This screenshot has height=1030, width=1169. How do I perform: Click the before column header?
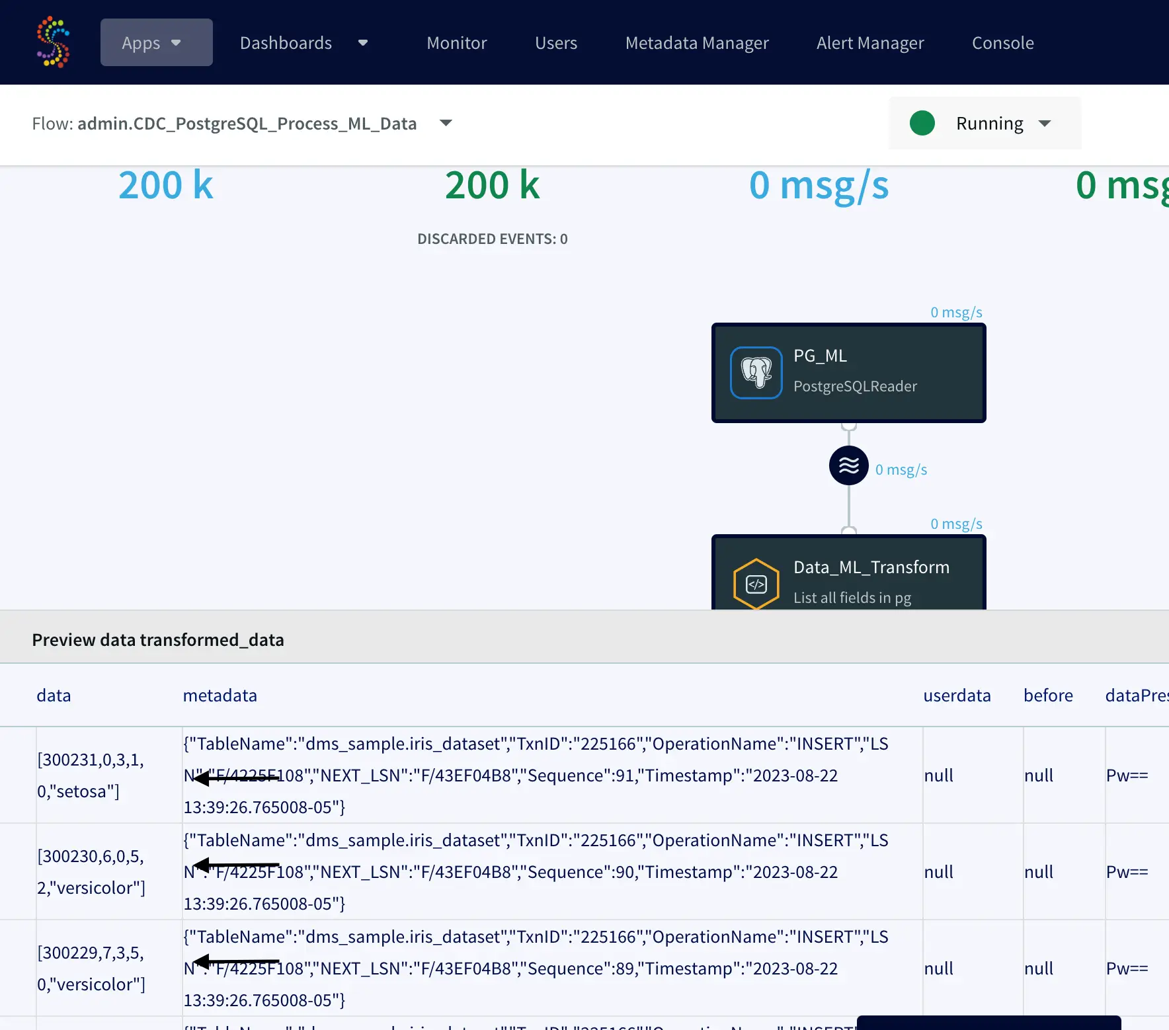click(1047, 695)
